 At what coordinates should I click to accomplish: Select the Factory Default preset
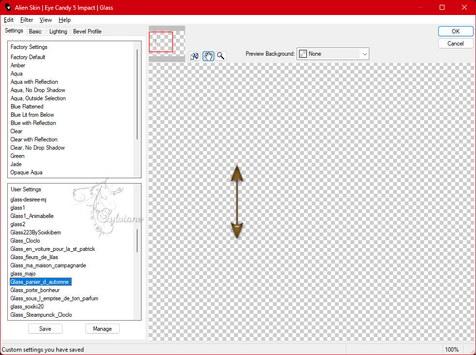(x=28, y=57)
